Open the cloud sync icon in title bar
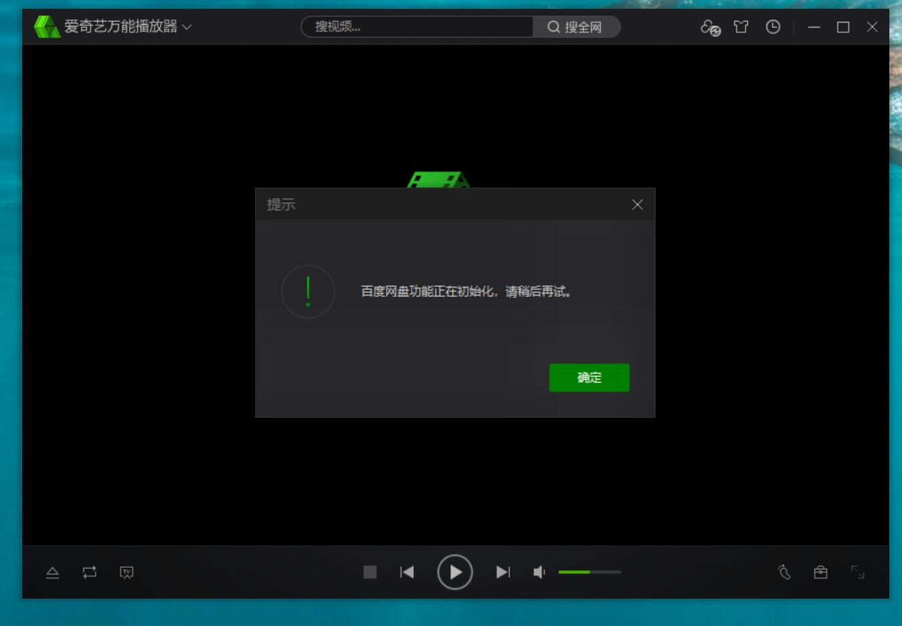902x626 pixels. coord(710,27)
